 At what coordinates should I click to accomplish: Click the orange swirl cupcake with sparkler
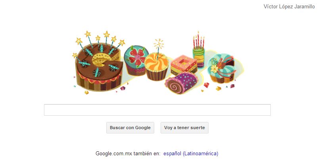(157, 66)
